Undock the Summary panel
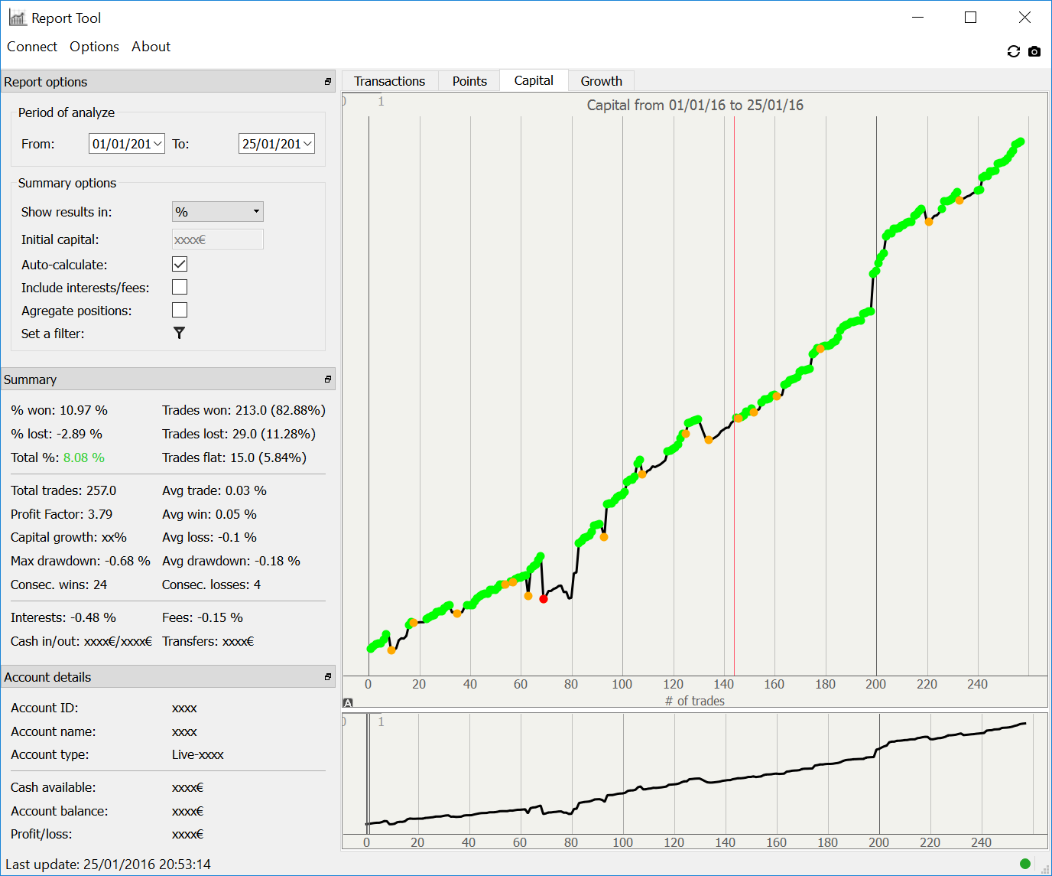 click(x=328, y=379)
